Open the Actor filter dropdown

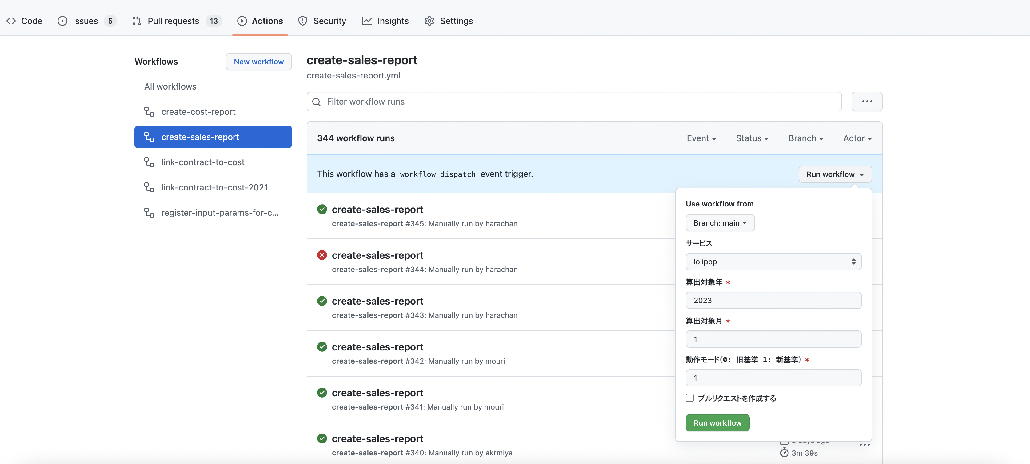click(857, 138)
